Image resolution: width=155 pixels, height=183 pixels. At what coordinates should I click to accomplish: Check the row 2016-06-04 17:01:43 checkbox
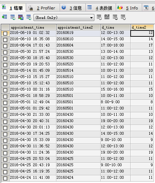(5, 46)
